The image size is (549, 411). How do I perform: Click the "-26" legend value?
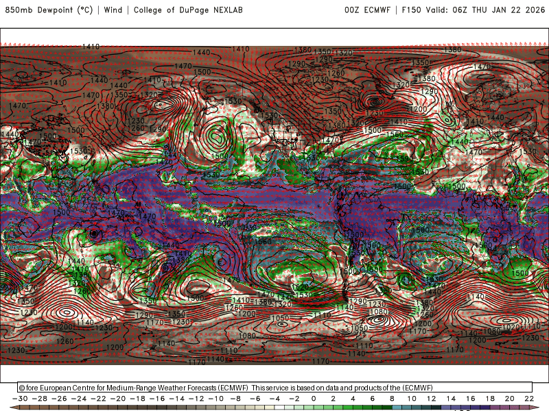click(59, 399)
